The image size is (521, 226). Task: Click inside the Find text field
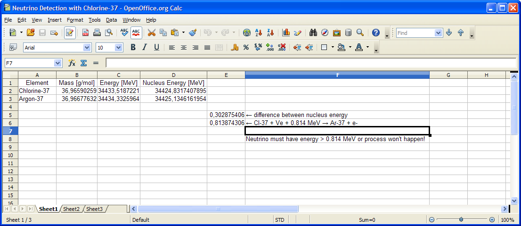415,33
